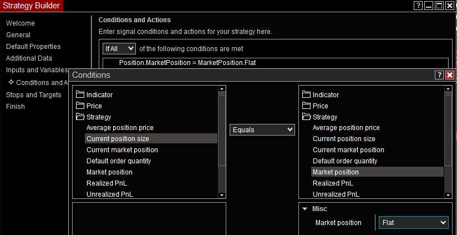457x235 pixels.
Task: Click the Price folder icon in left list
Action: 80,106
